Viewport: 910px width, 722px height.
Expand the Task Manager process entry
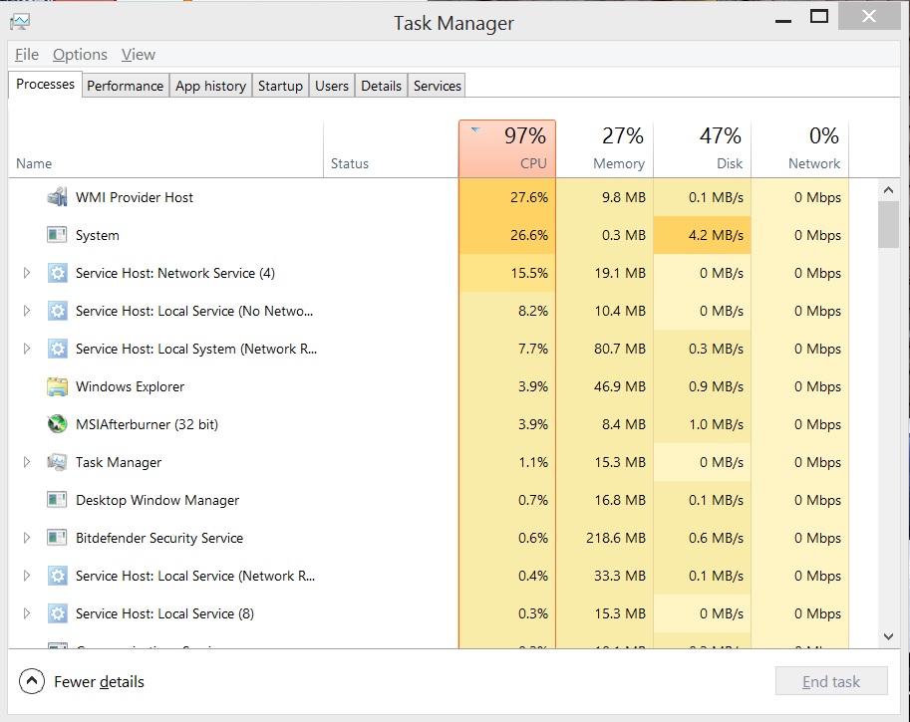click(27, 462)
